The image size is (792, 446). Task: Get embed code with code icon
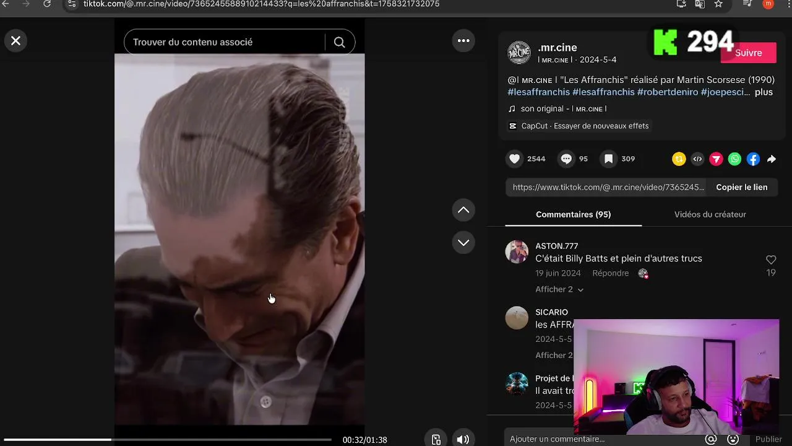click(697, 159)
